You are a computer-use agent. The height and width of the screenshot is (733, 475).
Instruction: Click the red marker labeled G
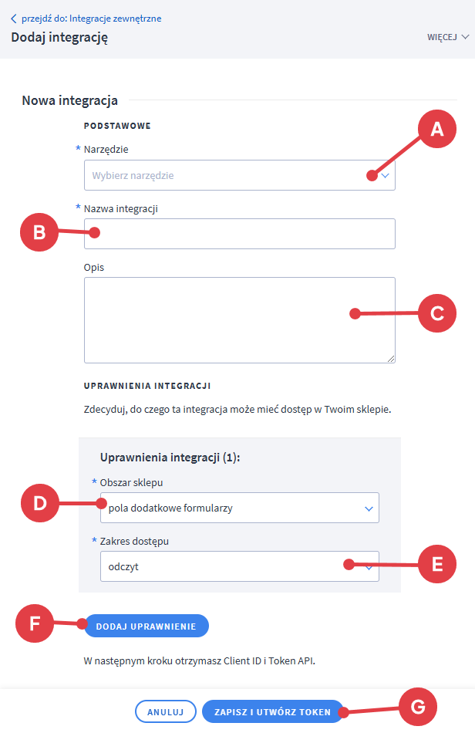[417, 708]
